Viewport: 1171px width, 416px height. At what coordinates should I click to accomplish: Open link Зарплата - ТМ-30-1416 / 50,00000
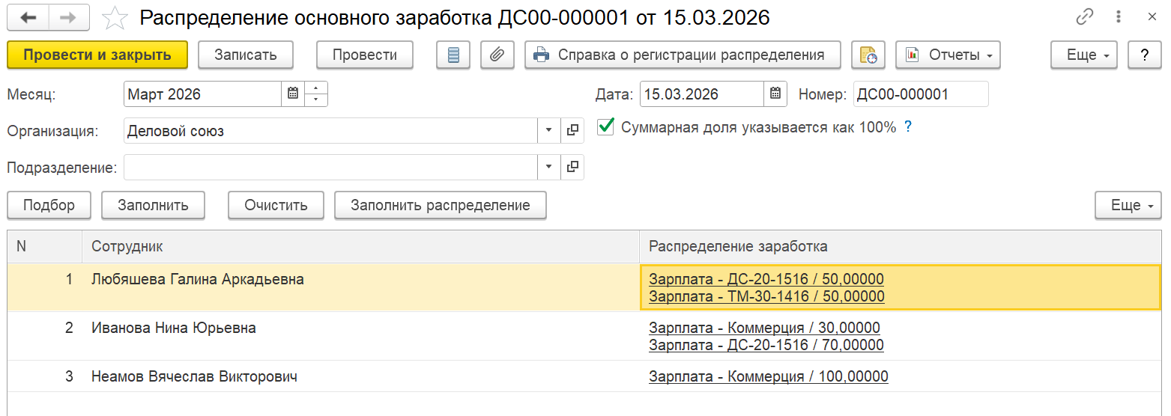coord(766,296)
